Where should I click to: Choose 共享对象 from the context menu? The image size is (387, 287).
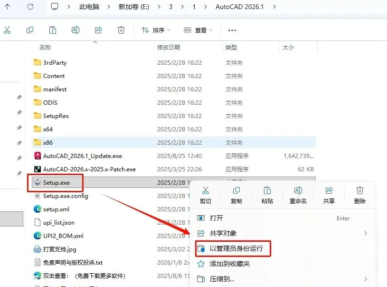(283, 233)
